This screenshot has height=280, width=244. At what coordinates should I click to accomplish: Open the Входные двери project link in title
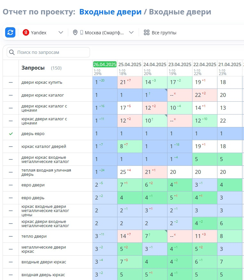click(110, 12)
